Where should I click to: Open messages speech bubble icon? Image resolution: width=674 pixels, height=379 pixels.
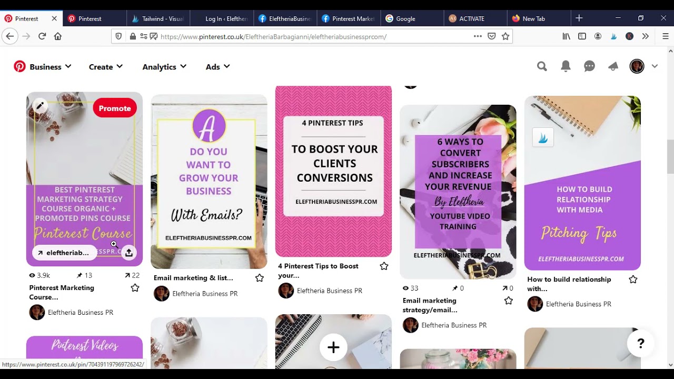tap(589, 66)
